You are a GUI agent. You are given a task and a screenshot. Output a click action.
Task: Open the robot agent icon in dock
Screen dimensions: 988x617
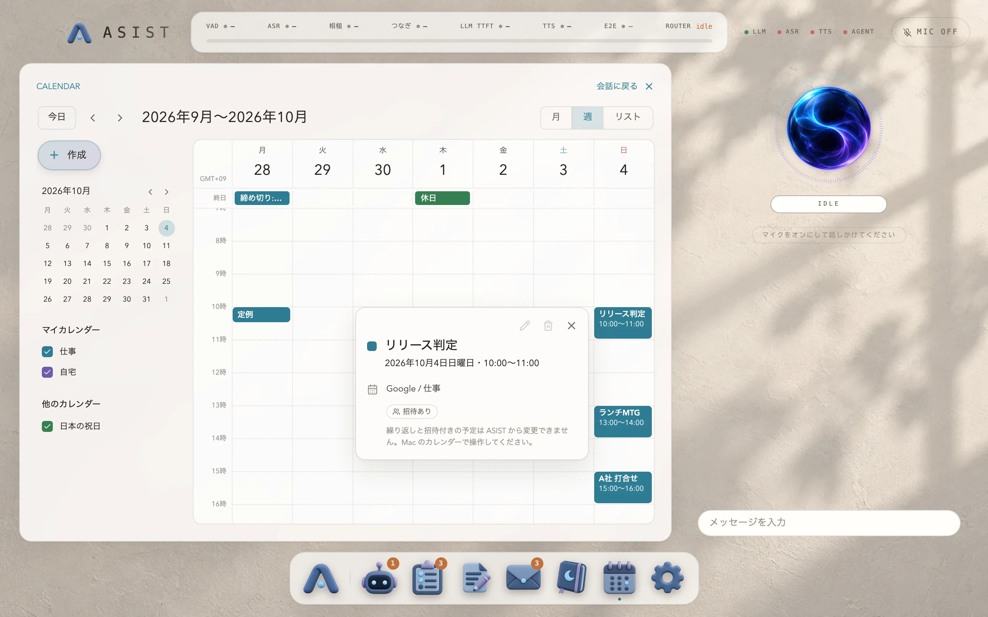[x=379, y=578]
